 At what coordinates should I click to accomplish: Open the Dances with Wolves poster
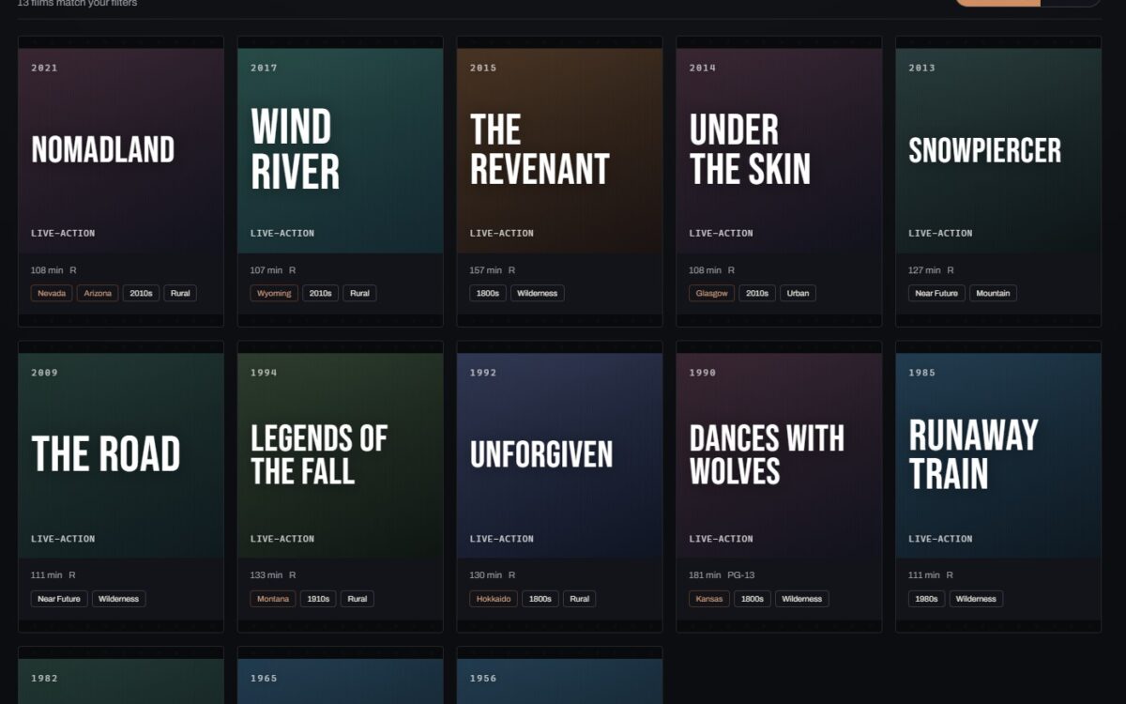coord(779,456)
